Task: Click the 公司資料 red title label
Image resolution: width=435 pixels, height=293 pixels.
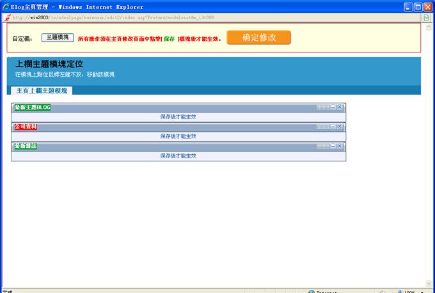Action: point(26,127)
